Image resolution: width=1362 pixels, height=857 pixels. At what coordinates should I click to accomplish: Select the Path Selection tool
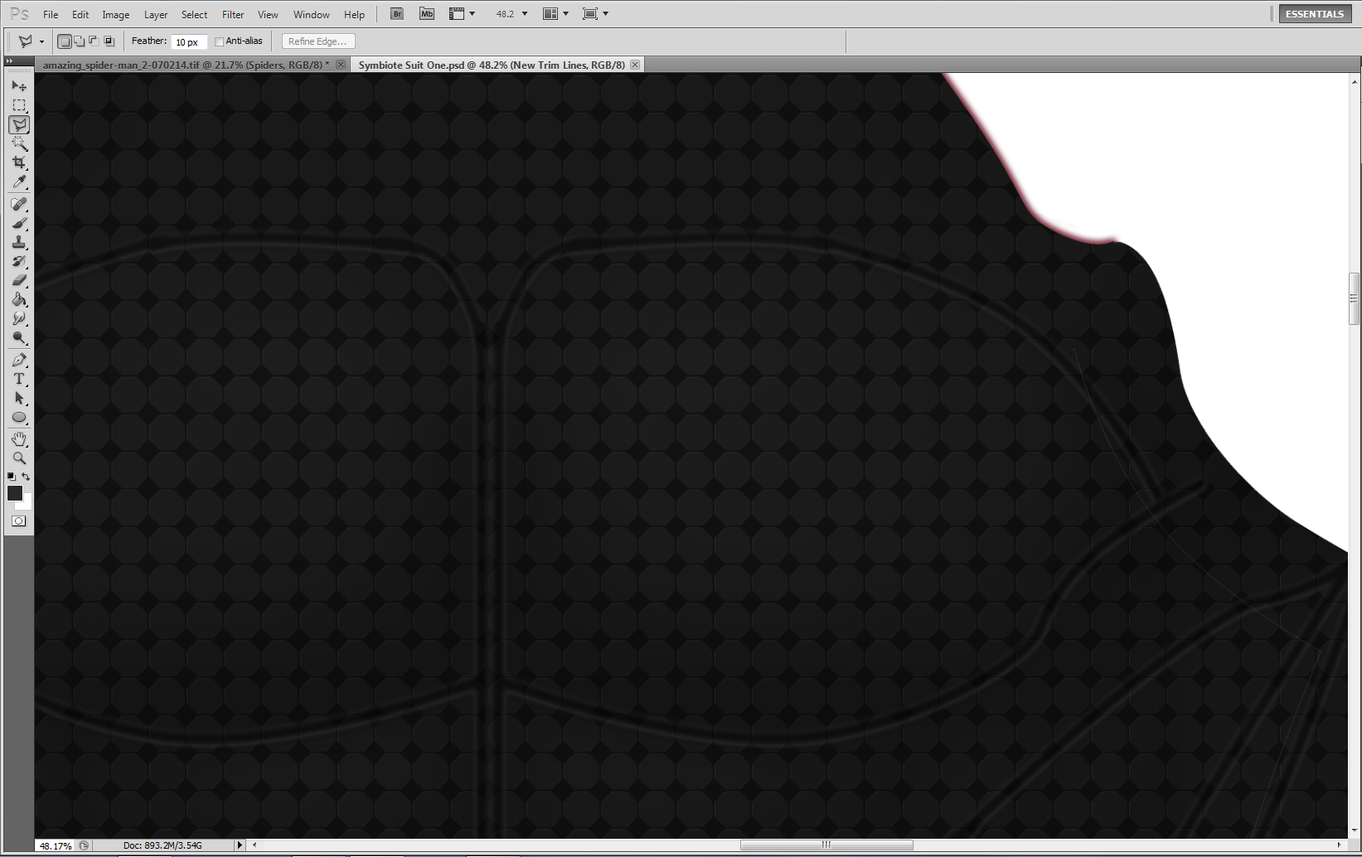tap(19, 398)
